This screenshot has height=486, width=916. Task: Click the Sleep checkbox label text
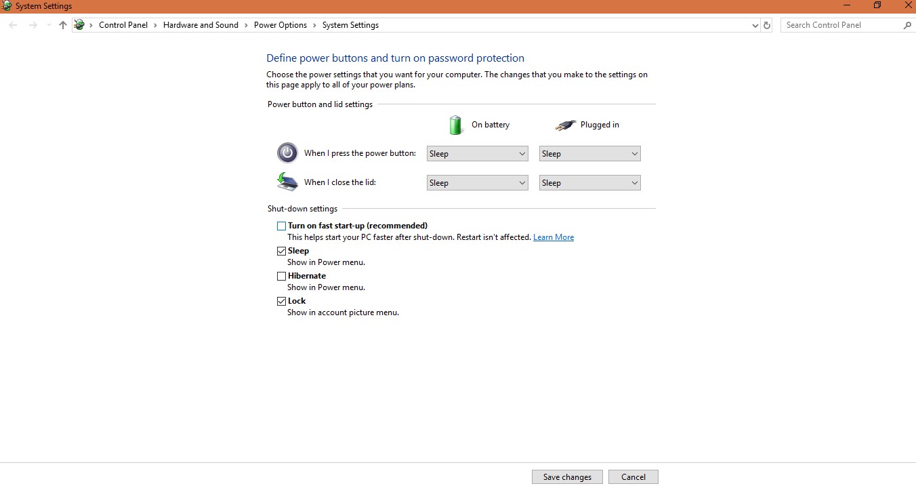[x=298, y=251]
